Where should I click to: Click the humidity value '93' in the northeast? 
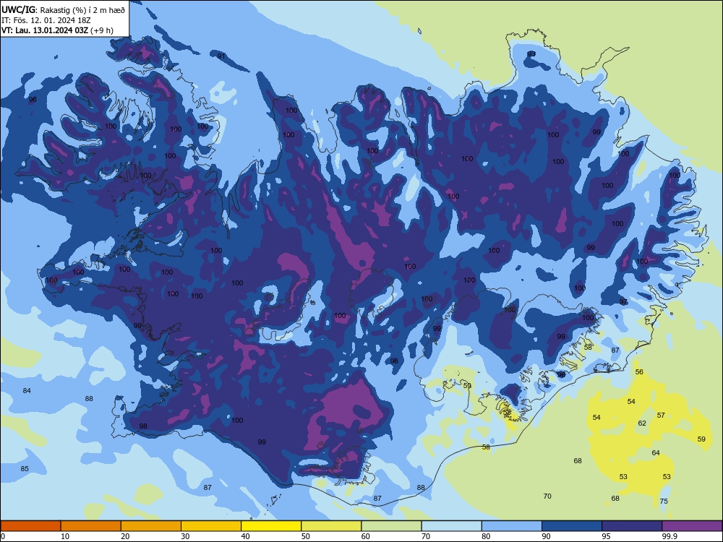(x=531, y=54)
